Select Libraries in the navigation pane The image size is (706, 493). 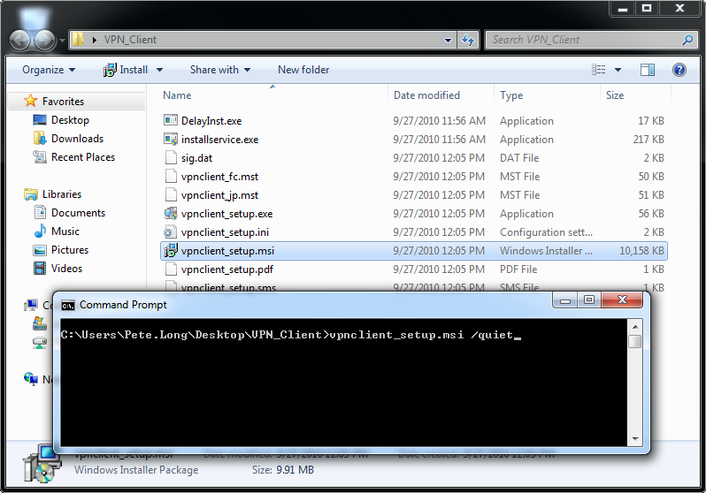tap(62, 193)
